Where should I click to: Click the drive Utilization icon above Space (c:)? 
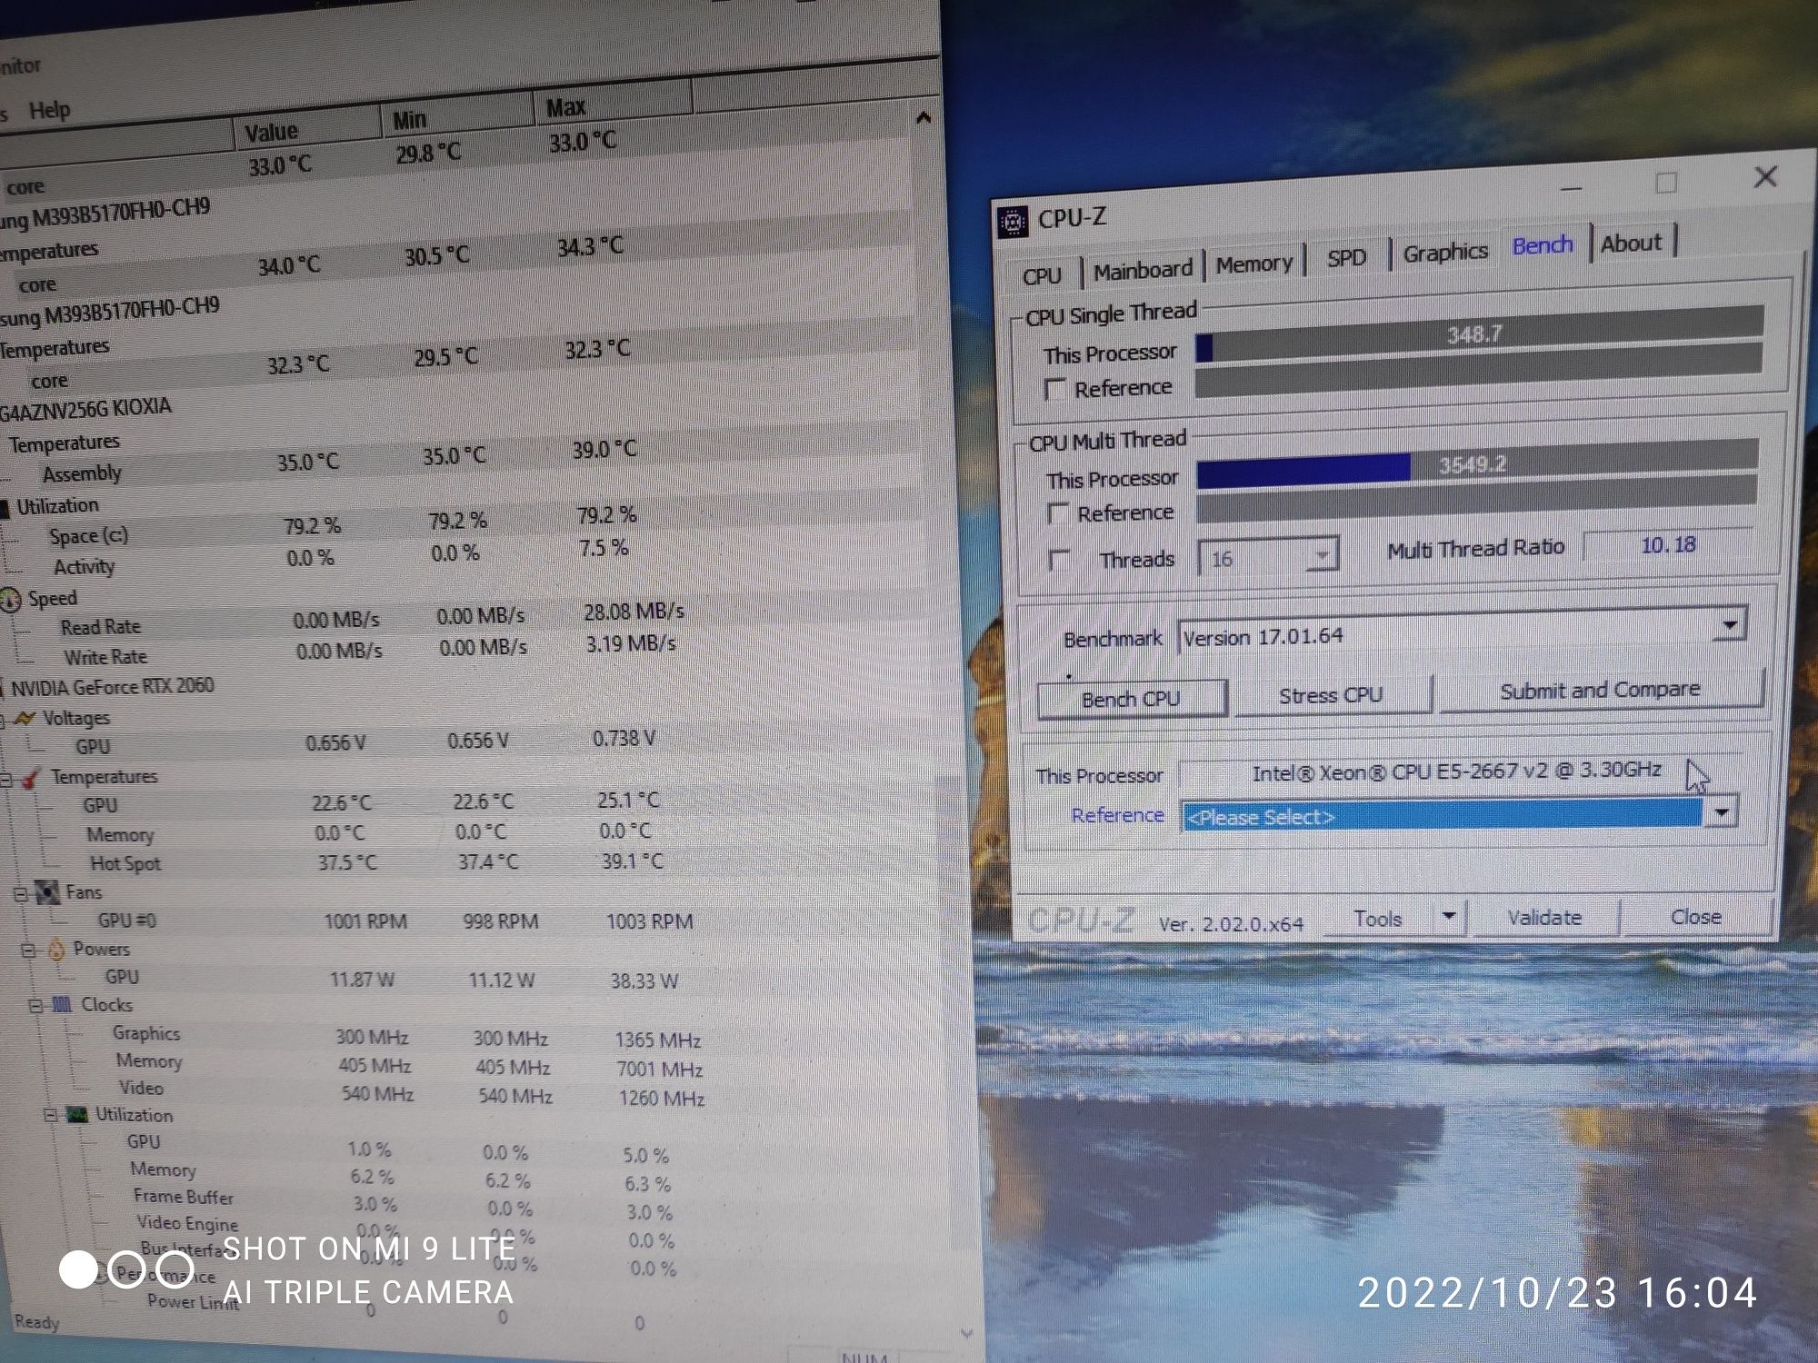pos(5,507)
